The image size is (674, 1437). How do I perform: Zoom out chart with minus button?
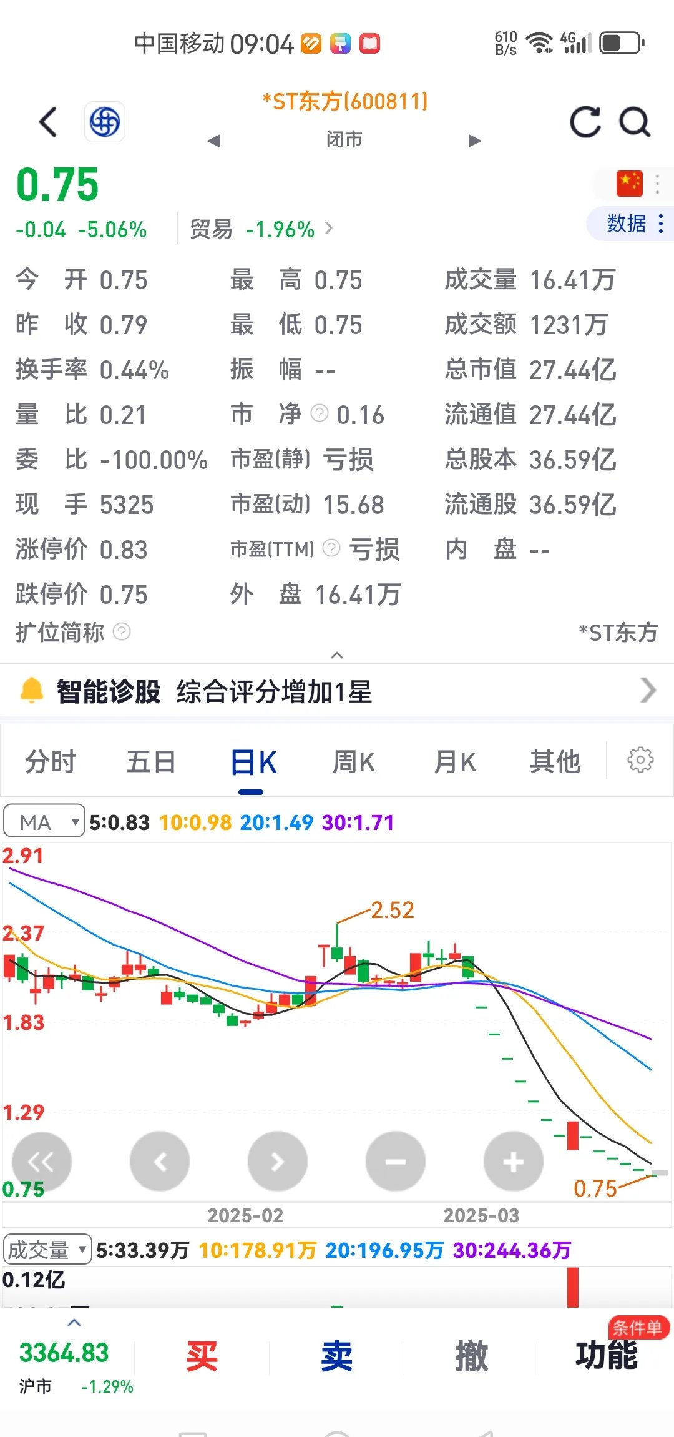[x=395, y=1162]
